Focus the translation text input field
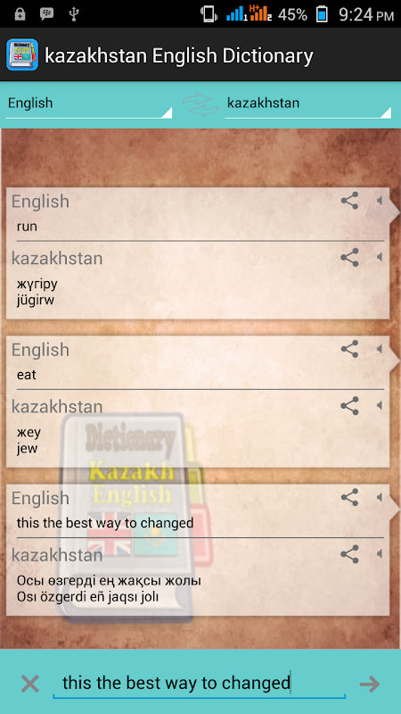This screenshot has height=714, width=401. click(199, 684)
